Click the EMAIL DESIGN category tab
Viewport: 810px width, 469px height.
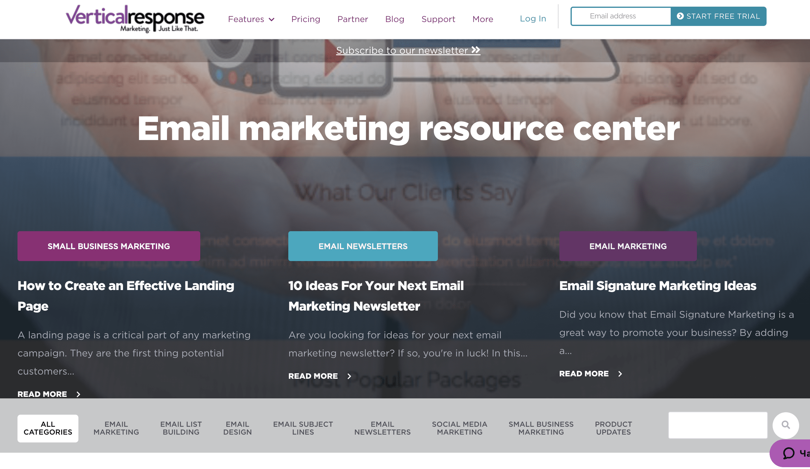[x=237, y=428]
